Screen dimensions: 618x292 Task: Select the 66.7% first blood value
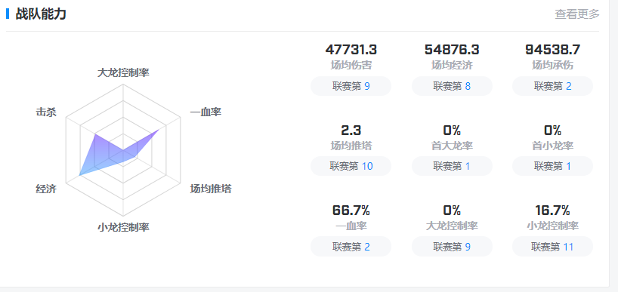[x=351, y=211]
